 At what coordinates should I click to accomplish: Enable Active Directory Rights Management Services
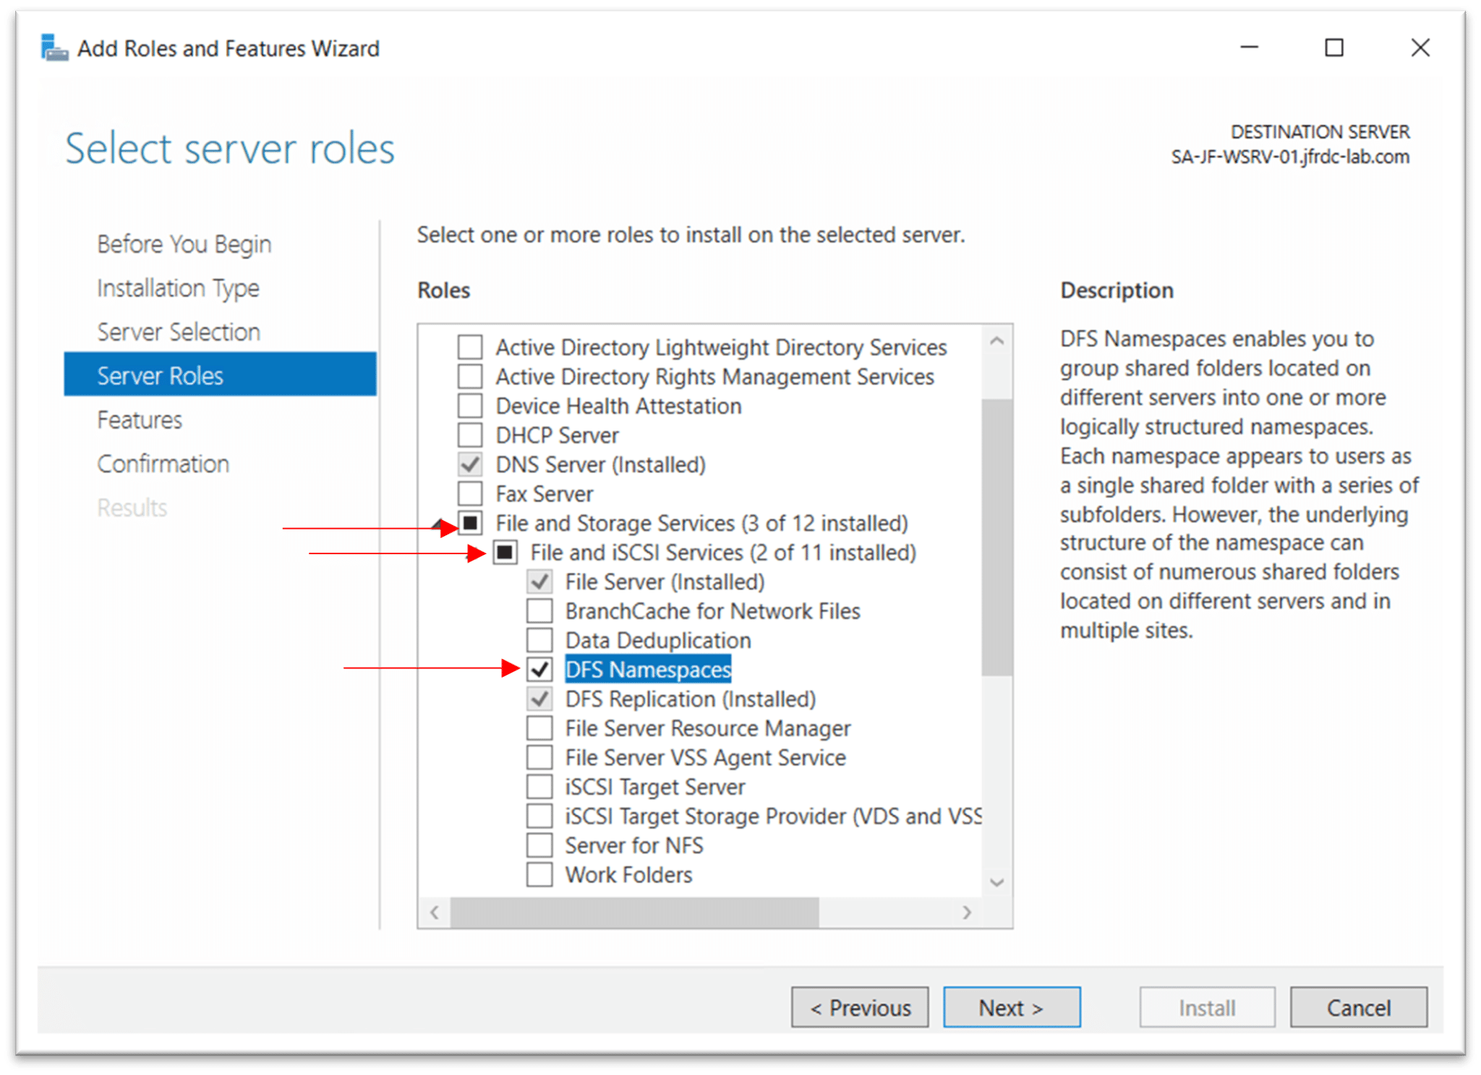pos(469,376)
